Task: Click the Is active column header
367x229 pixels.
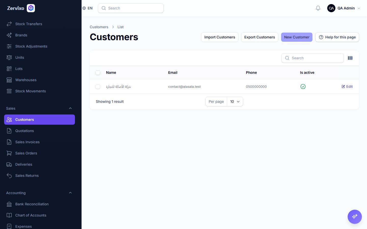Action: [307, 73]
